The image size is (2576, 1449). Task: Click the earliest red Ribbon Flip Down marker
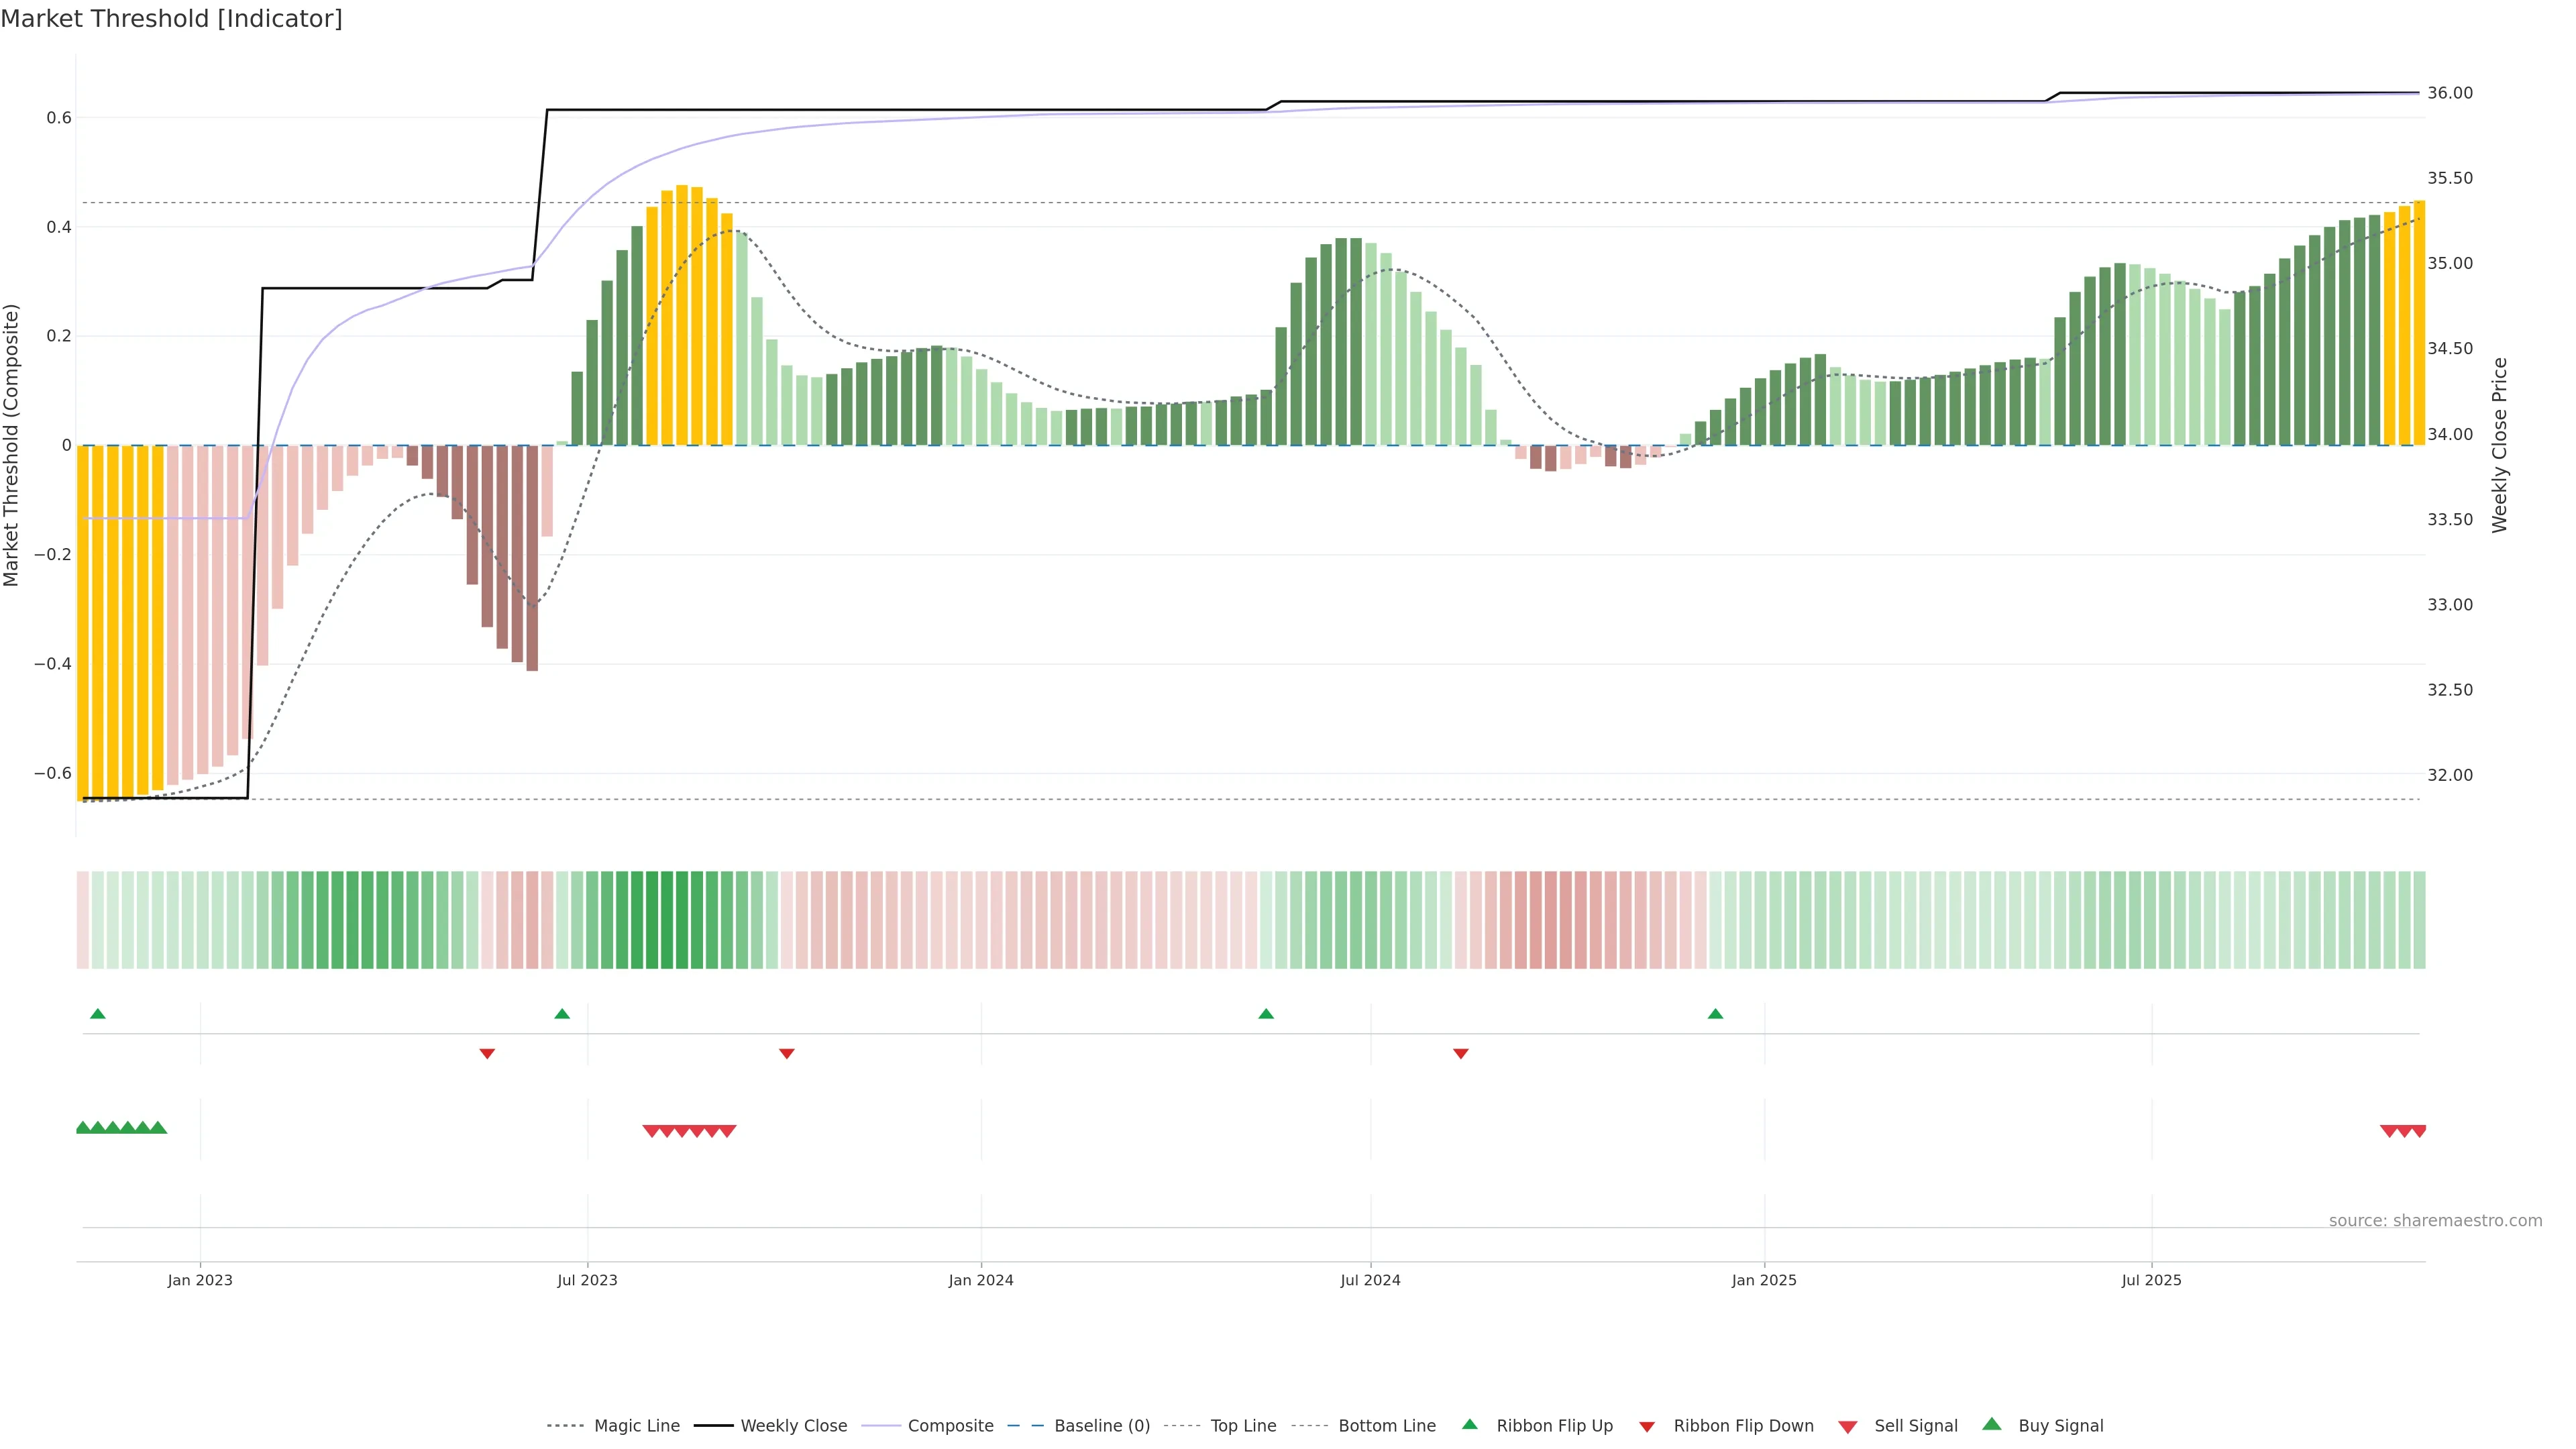pos(487,1053)
